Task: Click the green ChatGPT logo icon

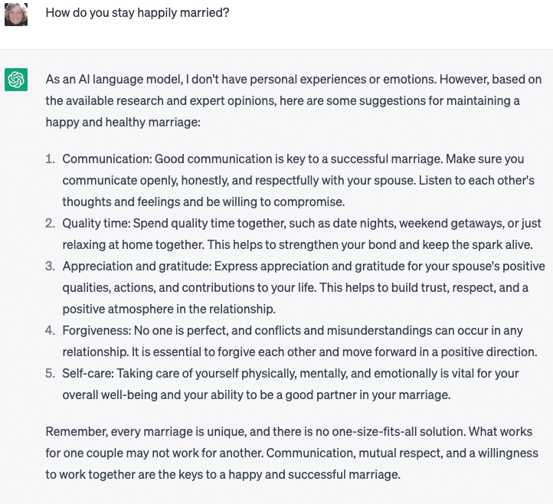Action: click(x=16, y=80)
